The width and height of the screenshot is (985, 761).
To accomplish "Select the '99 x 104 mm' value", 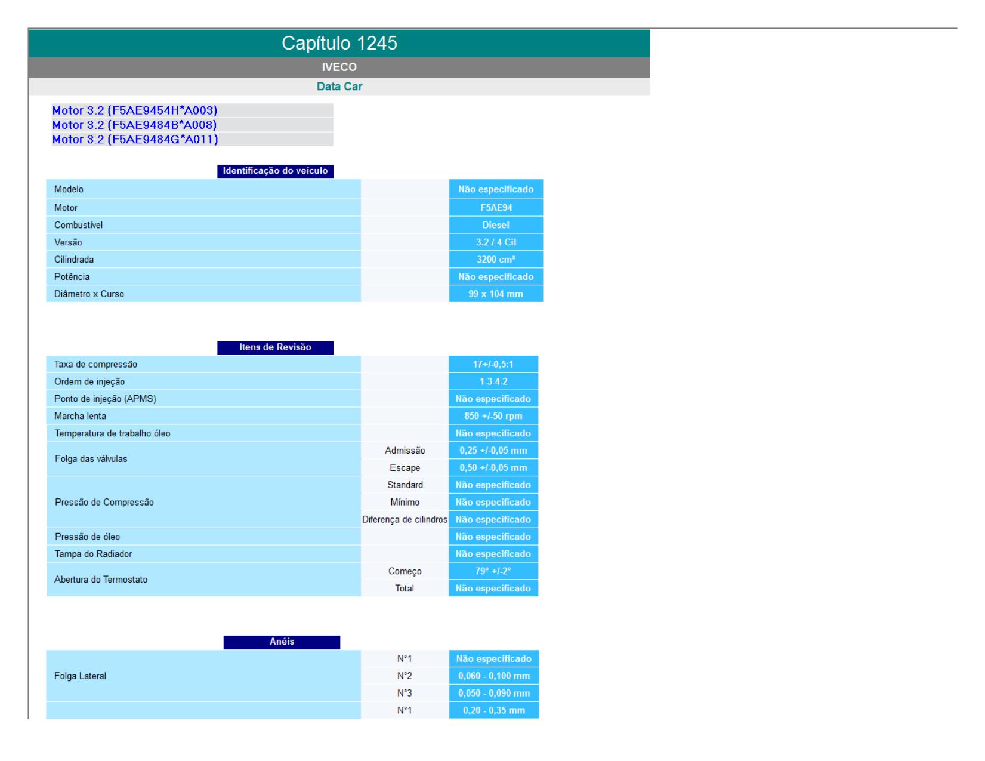I will (496, 294).
